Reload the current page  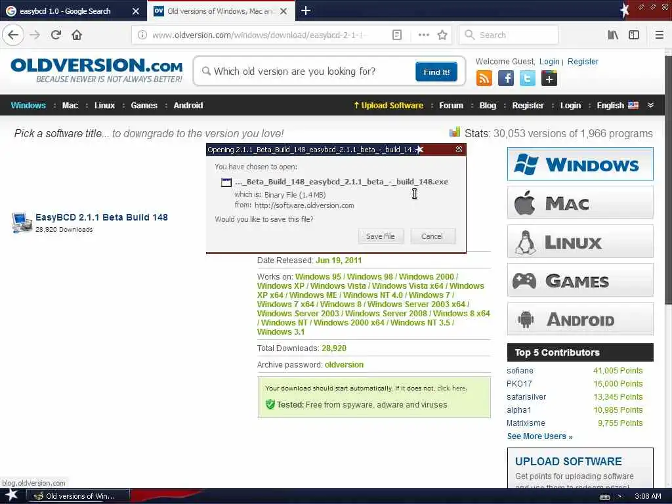tap(56, 35)
